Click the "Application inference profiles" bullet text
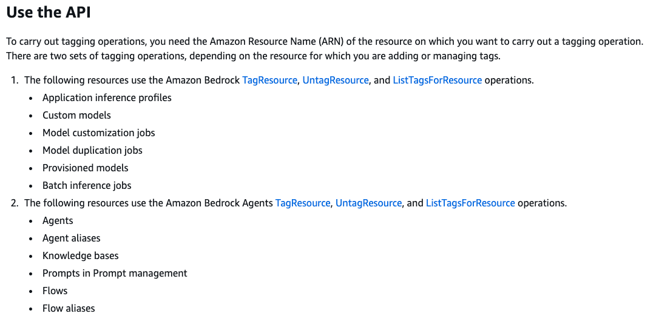 pyautogui.click(x=107, y=97)
